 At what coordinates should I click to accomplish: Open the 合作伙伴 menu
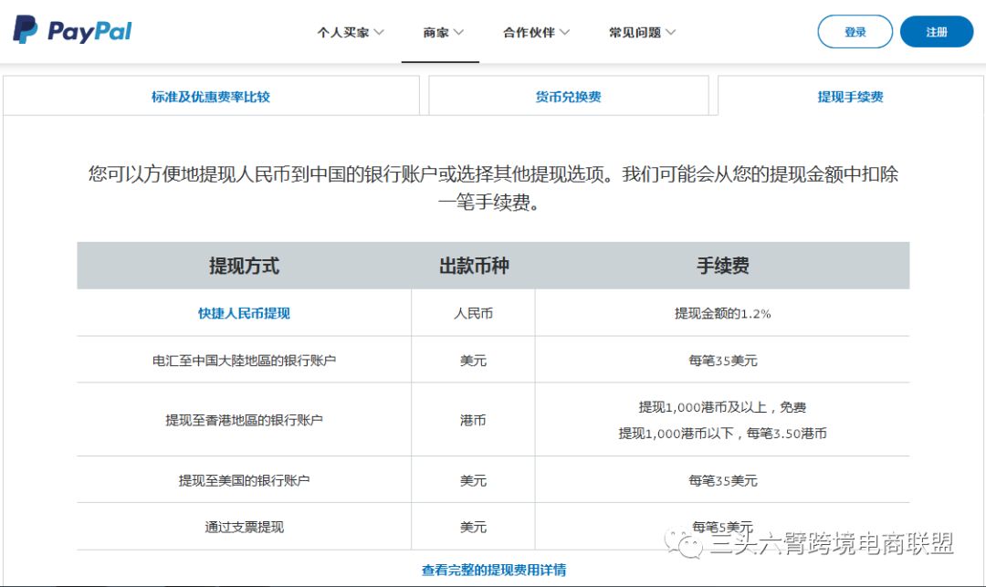[536, 32]
